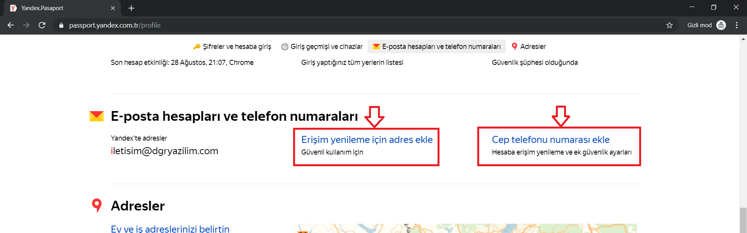
Task: Select the Yandex.Pasaport browser tab
Action: [62, 8]
